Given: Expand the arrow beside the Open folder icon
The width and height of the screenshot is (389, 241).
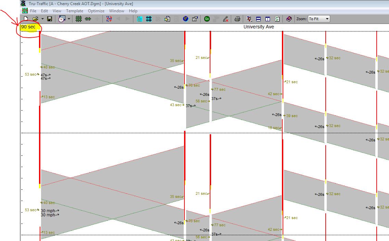Looking at the screenshot, I should [42, 19].
